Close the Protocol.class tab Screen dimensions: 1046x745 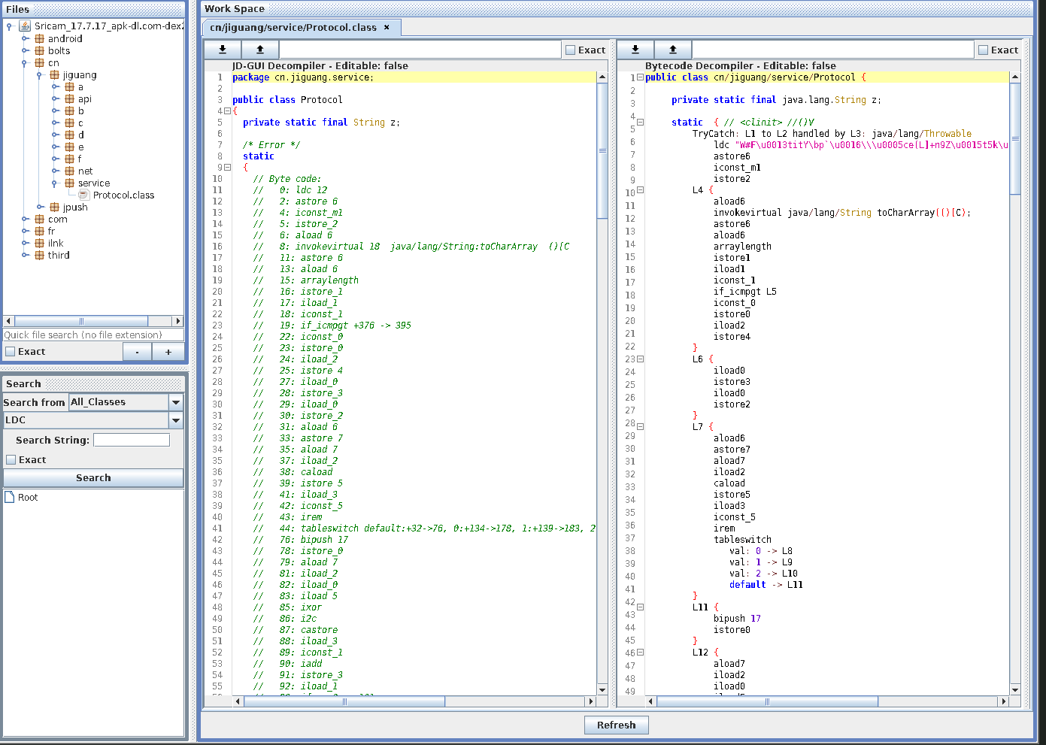387,28
